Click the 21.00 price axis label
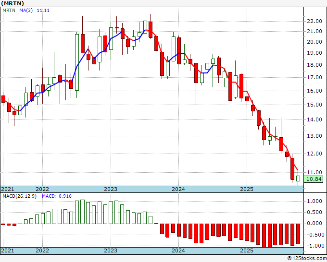Viewport: 327px width, 262px height. 314,32
